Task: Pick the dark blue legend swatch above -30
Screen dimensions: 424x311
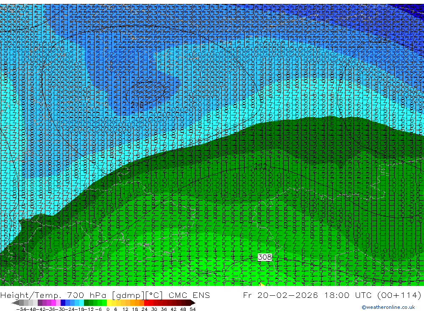Action: (63, 303)
